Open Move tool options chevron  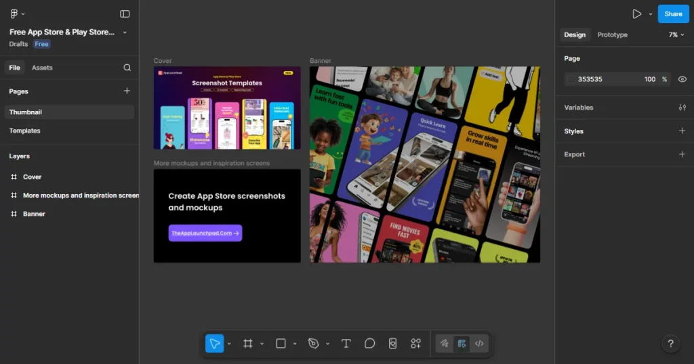tap(229, 344)
